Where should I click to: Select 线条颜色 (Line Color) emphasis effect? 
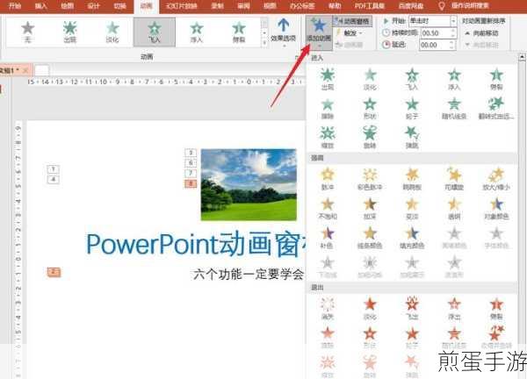370,238
